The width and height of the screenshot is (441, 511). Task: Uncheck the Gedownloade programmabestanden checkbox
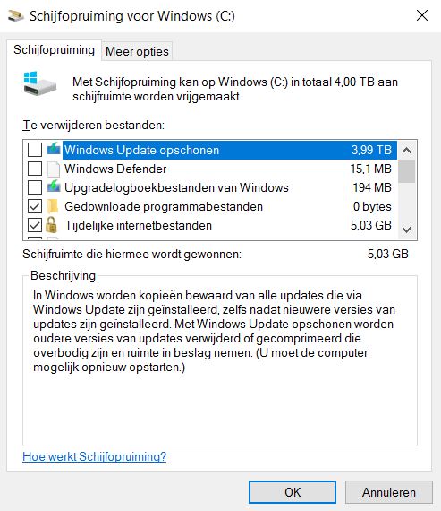pos(35,206)
